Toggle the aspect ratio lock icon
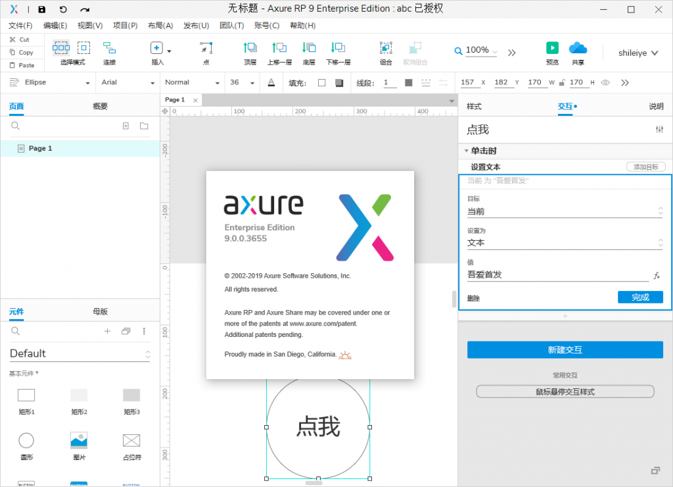 coord(562,82)
